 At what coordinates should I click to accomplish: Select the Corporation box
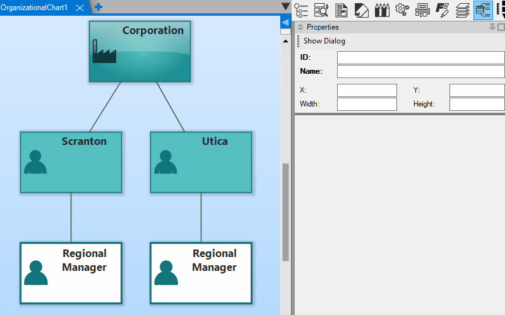click(140, 51)
